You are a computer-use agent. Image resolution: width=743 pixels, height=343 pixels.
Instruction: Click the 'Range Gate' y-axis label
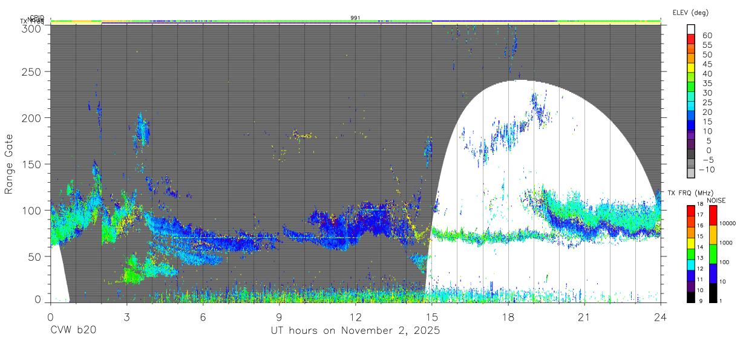click(9, 165)
